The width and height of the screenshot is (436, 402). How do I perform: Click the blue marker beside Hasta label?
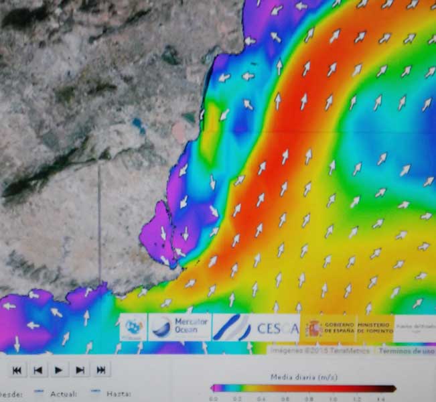pos(96,393)
